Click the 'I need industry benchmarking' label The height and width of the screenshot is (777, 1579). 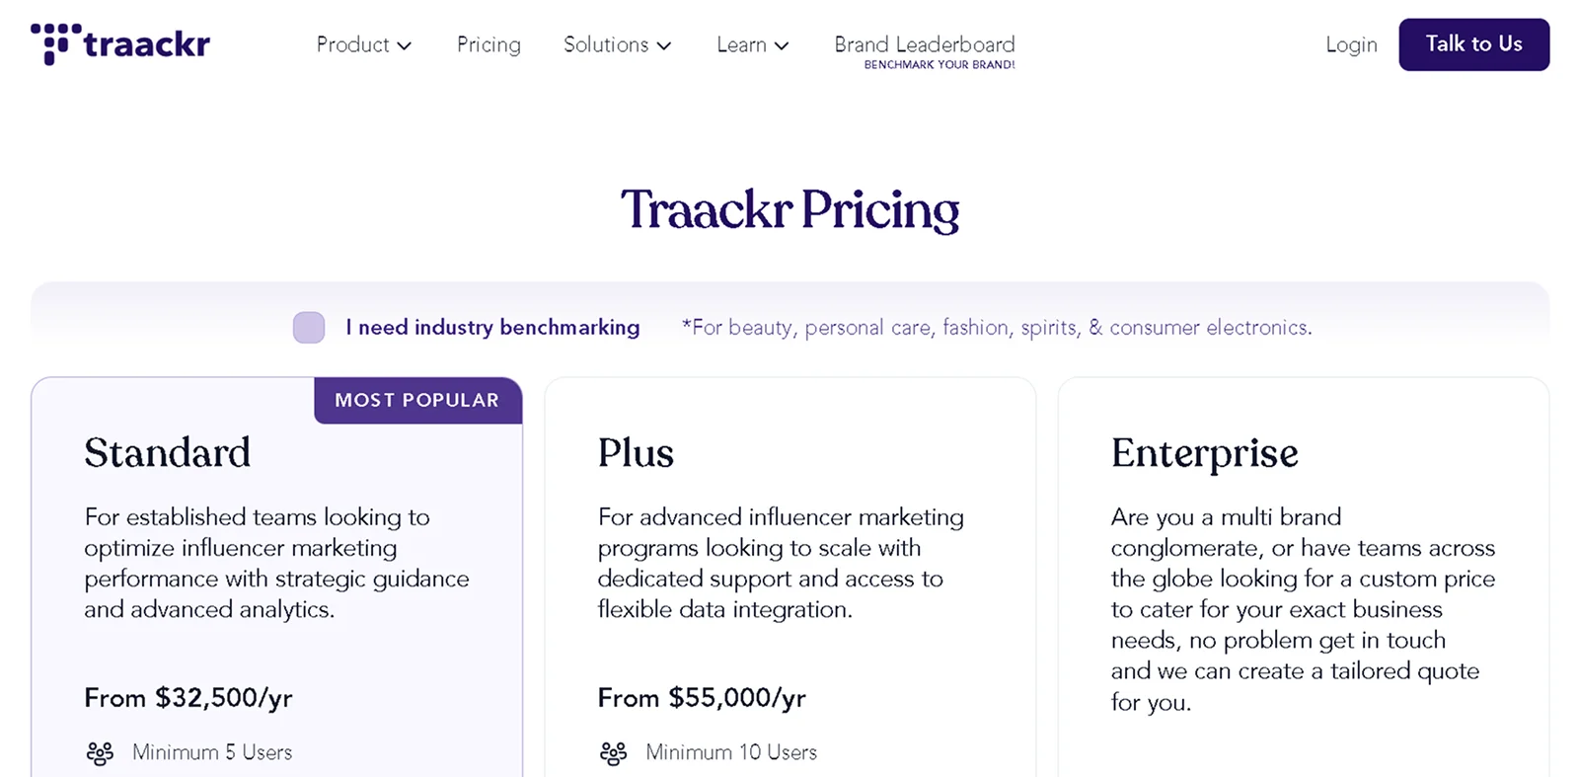[492, 327]
